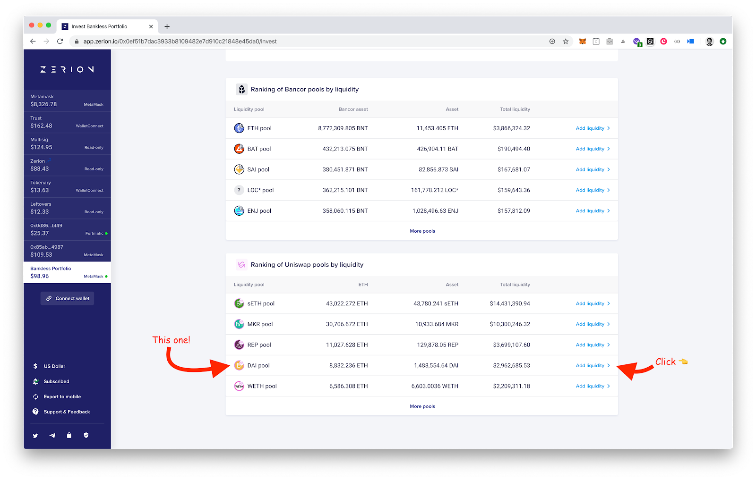Open the MetaMask fox extension icon
Screen dimensions: 756x480
(x=583, y=42)
